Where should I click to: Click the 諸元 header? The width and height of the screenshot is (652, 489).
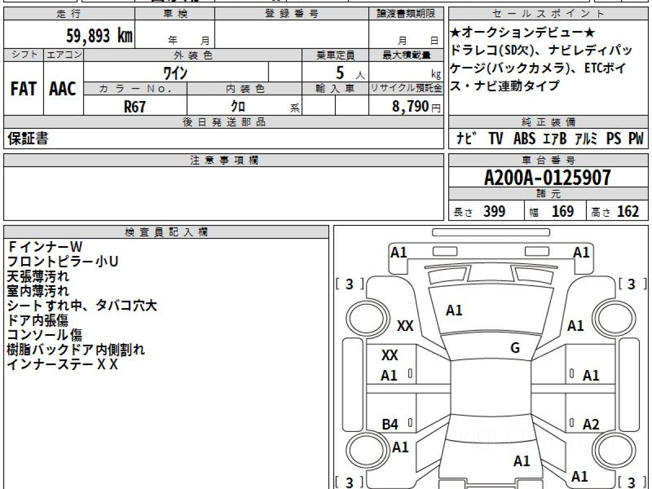tap(548, 194)
